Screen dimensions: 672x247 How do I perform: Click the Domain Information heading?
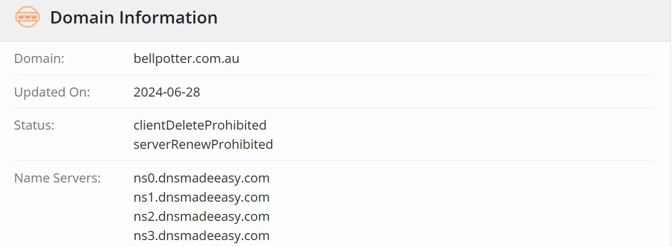tap(134, 18)
